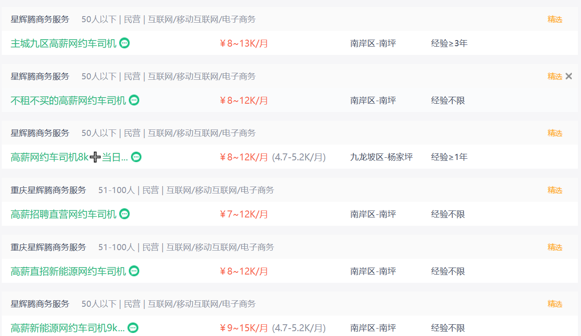The height and width of the screenshot is (336, 581).
Task: Click first 重庆星辉腾商务服务 company name
Action: pyautogui.click(x=48, y=190)
